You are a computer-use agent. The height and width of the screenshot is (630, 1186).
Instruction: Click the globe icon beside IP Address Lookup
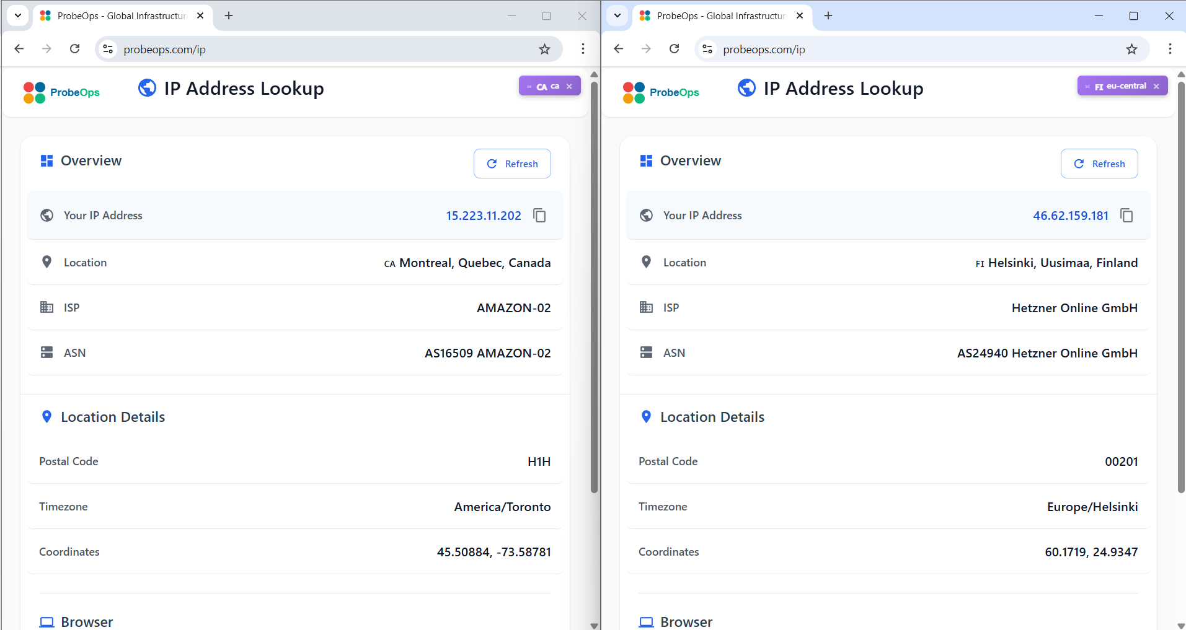146,88
